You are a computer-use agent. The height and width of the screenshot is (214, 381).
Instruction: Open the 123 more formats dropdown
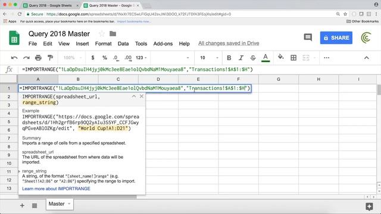[x=141, y=58]
